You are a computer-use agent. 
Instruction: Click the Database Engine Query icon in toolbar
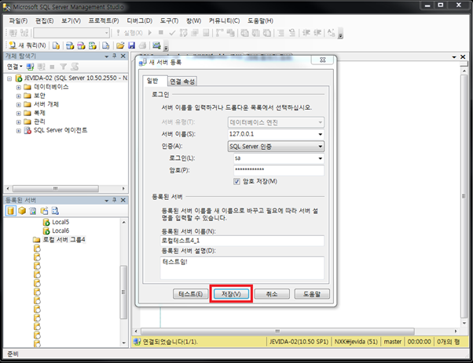[56, 45]
